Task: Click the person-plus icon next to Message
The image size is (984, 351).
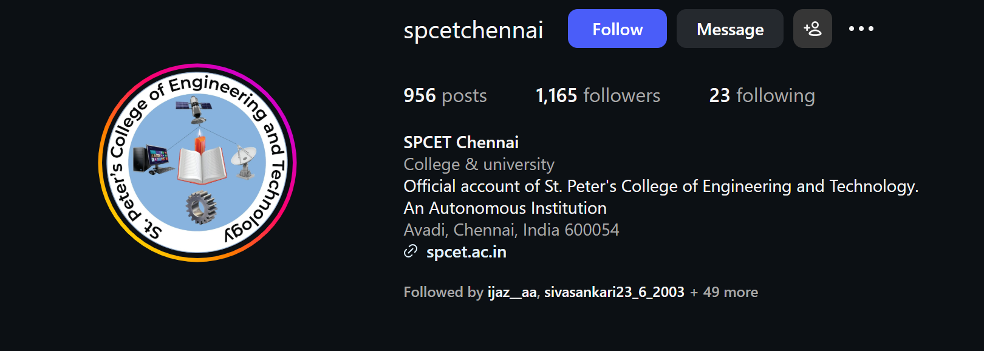Action: 812,28
